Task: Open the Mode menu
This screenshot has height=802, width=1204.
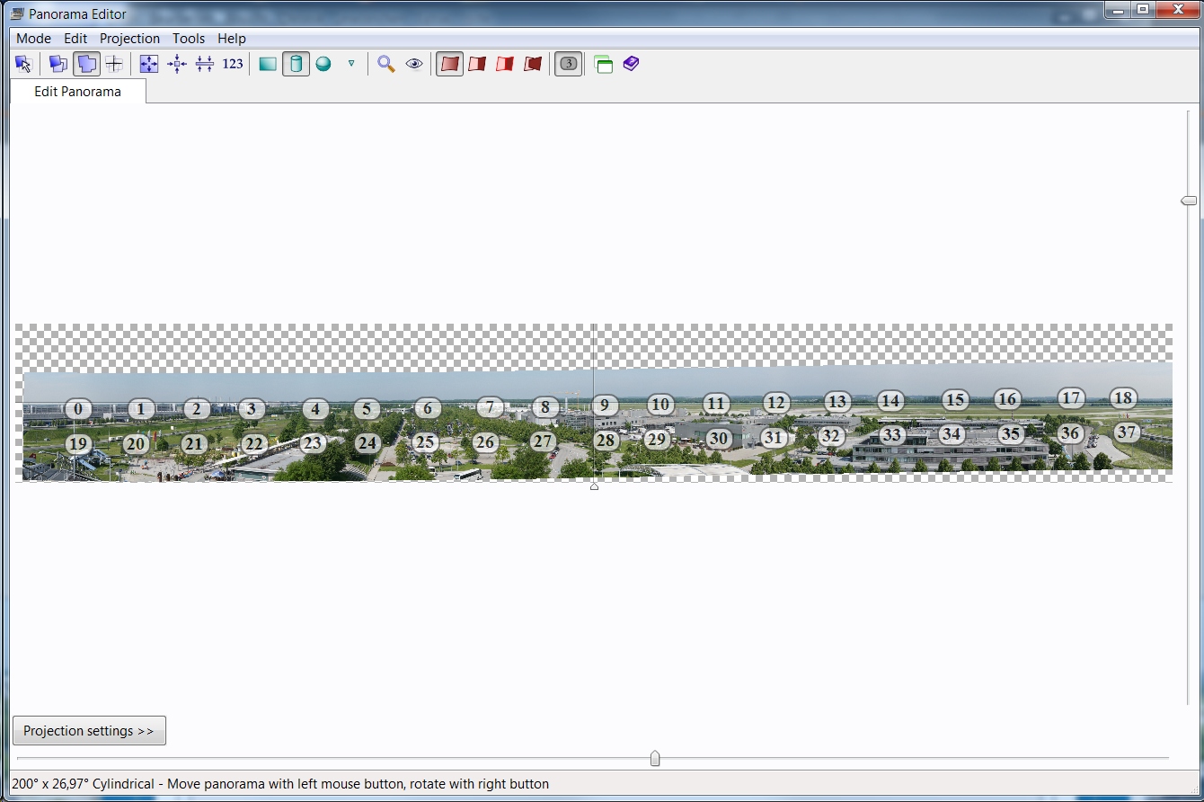Action: (x=33, y=39)
